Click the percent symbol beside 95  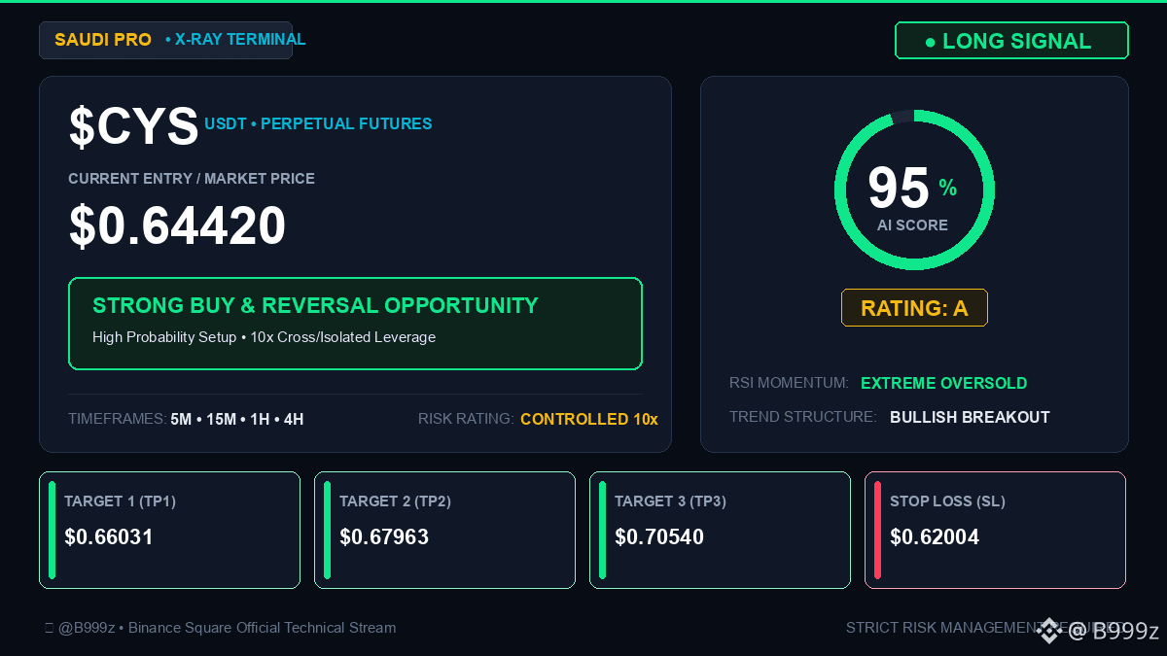click(x=947, y=188)
